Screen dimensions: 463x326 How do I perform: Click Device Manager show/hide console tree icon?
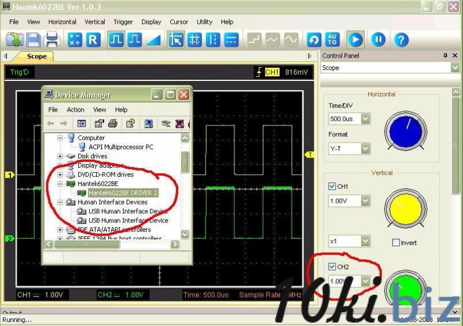pos(82,123)
